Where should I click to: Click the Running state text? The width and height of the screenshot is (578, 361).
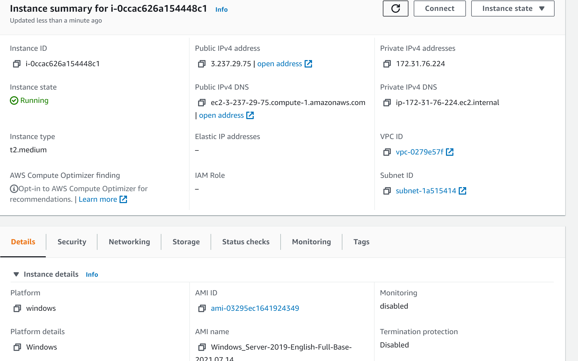point(34,100)
